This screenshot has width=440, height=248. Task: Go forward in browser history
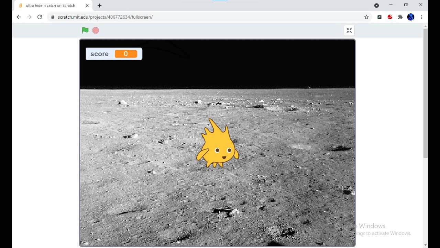[x=29, y=17]
